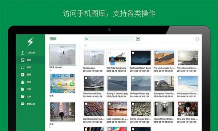Image resolution: width=218 pixels, height=131 pixels.
Task: Open the video play icon in sidebar
Action: pos(23,75)
